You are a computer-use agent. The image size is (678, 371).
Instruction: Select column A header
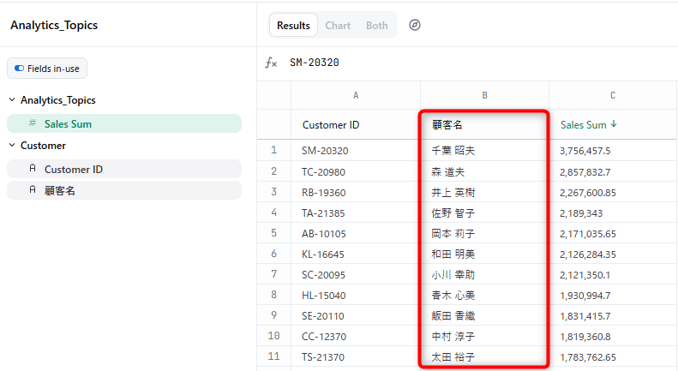[356, 95]
